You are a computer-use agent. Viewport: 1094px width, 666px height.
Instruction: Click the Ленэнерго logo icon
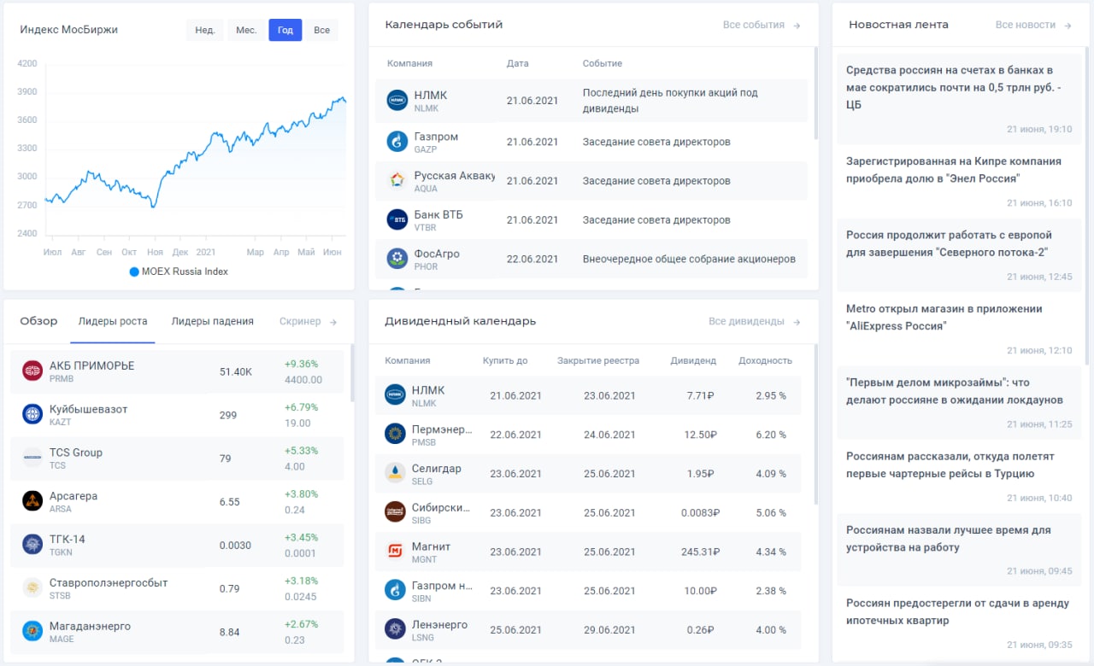395,629
